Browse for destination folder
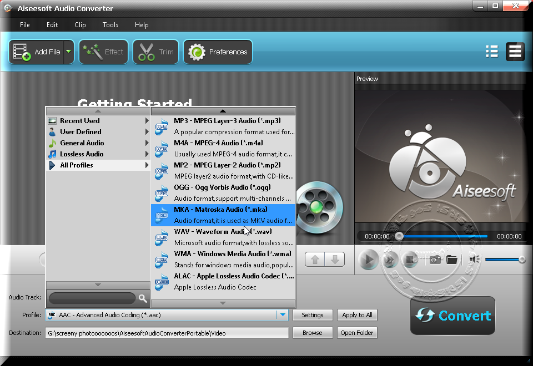 pyautogui.click(x=313, y=333)
